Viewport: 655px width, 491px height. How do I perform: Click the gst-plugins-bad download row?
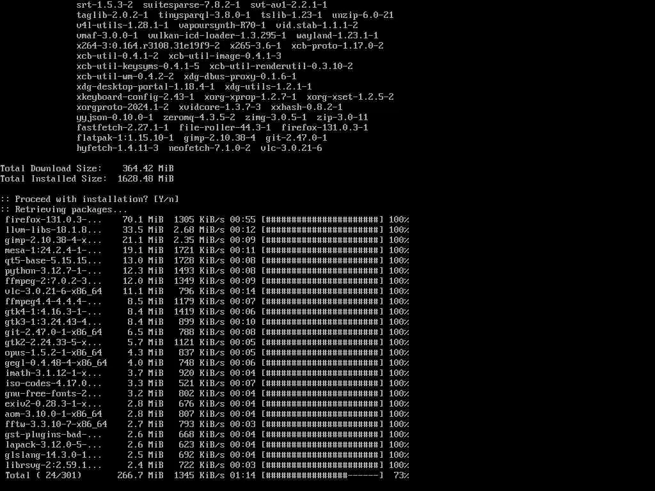point(207,434)
